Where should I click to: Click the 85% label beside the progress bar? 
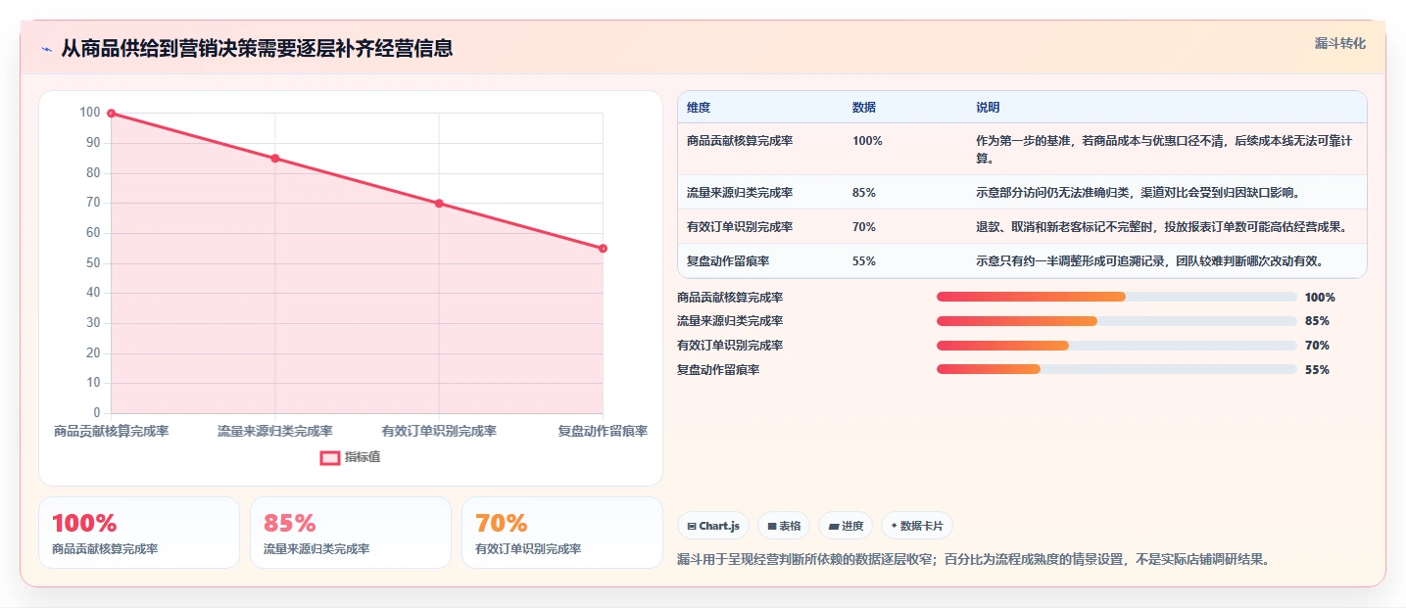coord(1317,321)
